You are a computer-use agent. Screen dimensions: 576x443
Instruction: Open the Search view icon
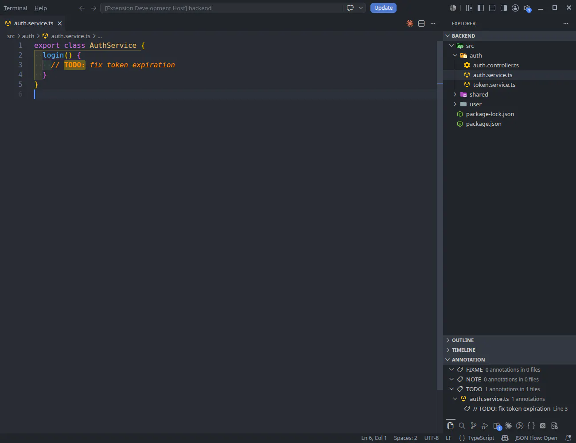pyautogui.click(x=462, y=426)
